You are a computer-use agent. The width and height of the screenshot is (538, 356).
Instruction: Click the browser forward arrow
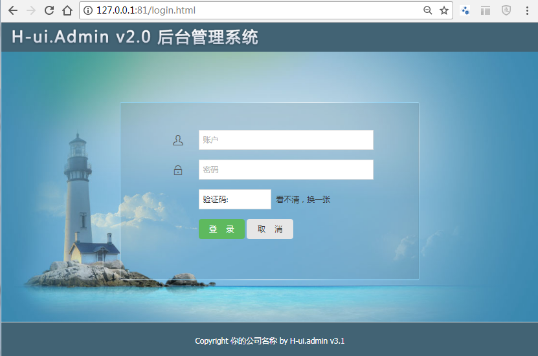31,10
